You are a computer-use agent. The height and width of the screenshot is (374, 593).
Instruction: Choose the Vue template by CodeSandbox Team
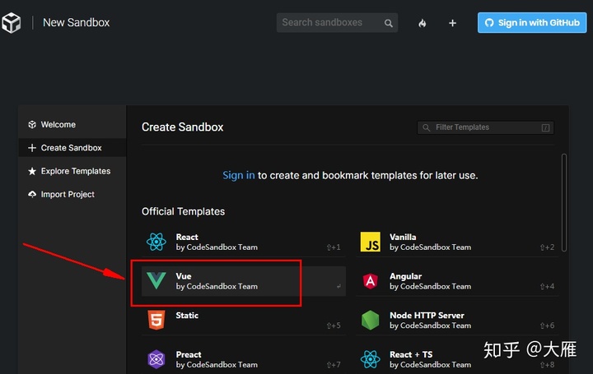click(x=244, y=281)
